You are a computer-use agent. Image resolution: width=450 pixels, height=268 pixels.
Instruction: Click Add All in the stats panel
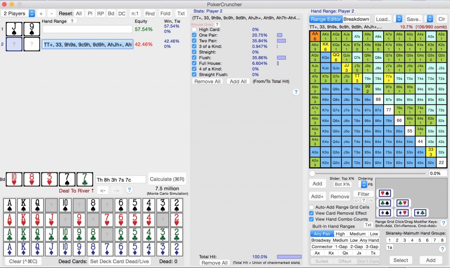(x=238, y=81)
